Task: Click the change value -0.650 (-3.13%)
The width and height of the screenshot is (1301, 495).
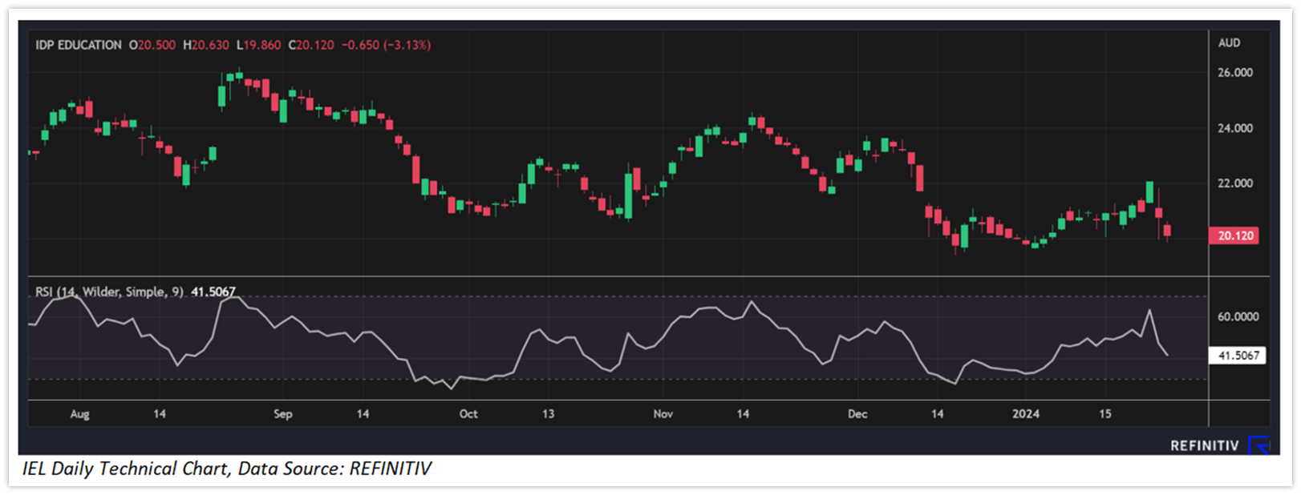Action: click(387, 45)
